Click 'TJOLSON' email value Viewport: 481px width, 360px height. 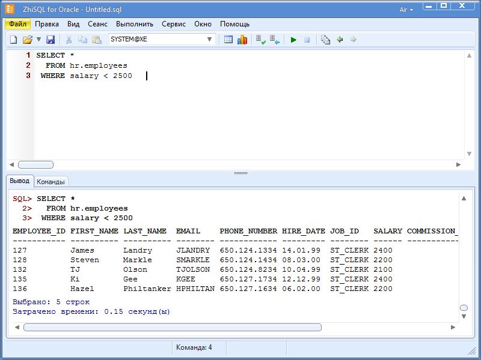pyautogui.click(x=193, y=269)
